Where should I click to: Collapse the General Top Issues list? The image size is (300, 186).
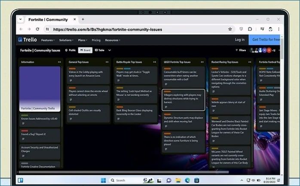pyautogui.click(x=107, y=62)
